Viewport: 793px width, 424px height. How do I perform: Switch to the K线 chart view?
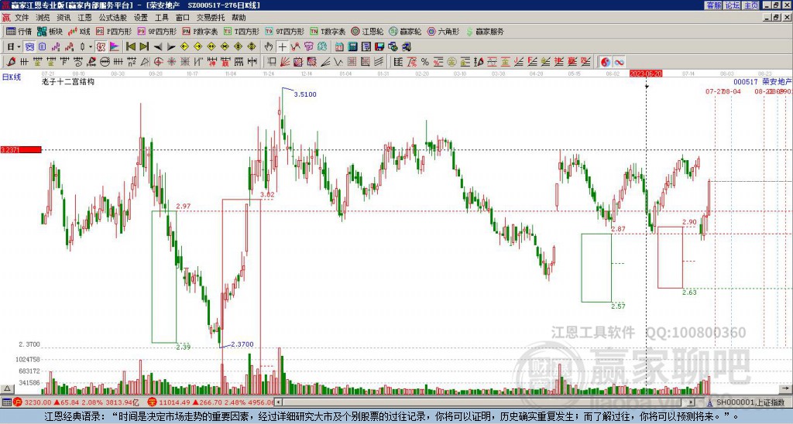[79, 31]
